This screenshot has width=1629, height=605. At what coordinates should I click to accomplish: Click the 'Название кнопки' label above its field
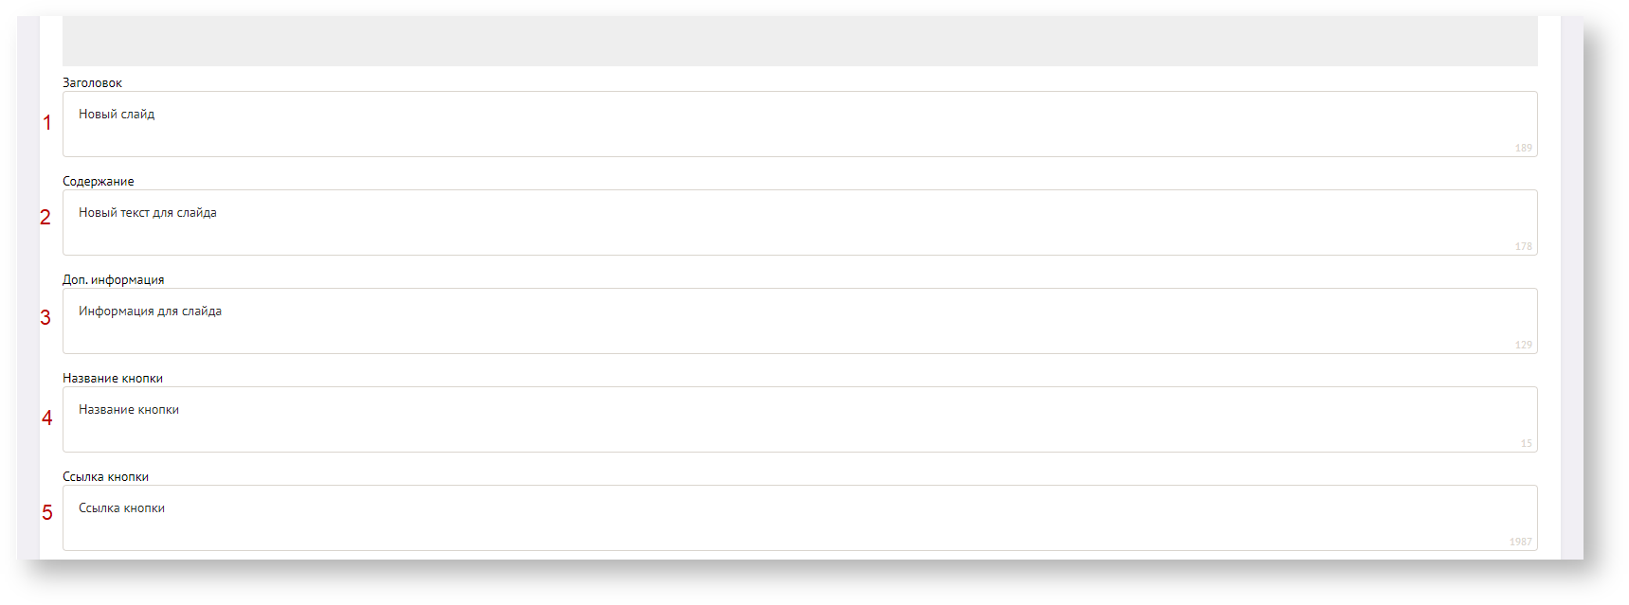coord(113,379)
